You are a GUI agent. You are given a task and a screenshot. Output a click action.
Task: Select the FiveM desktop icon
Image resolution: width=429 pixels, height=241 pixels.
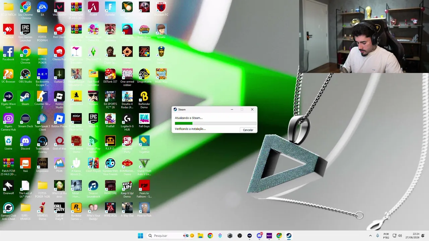(93, 9)
